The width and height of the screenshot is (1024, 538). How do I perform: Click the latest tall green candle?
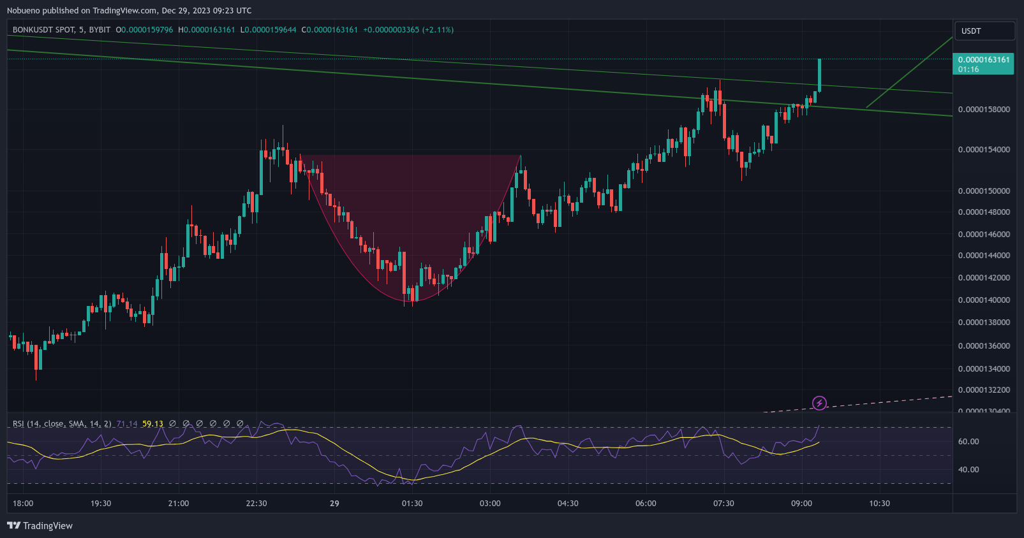point(819,75)
